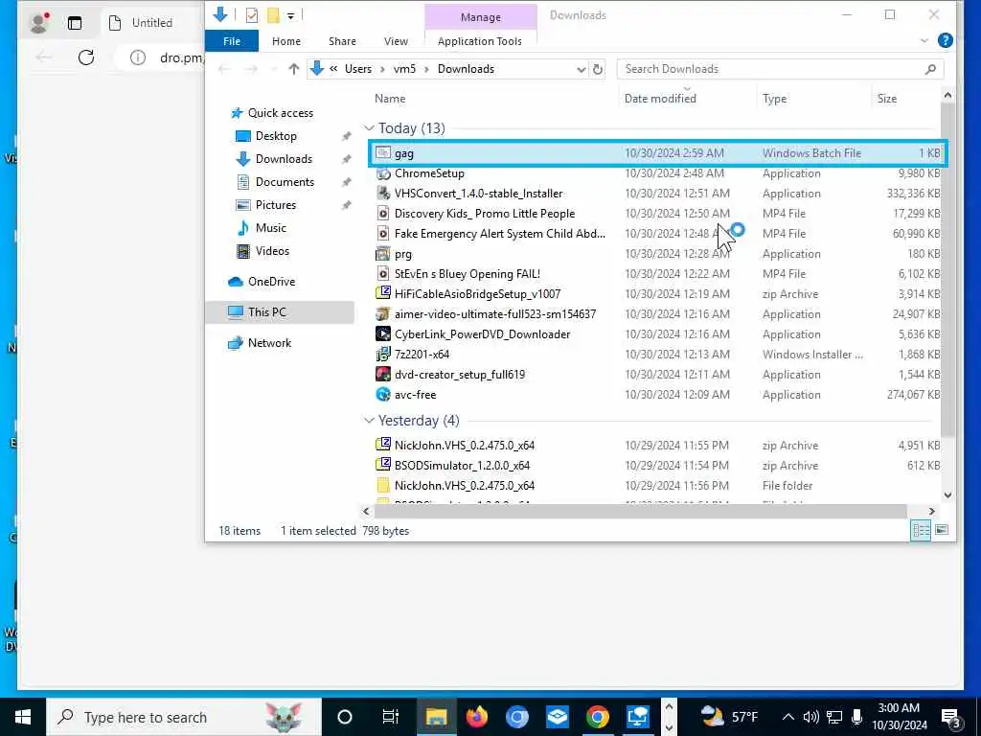
Task: Sort by the Size column header
Action: pyautogui.click(x=886, y=99)
